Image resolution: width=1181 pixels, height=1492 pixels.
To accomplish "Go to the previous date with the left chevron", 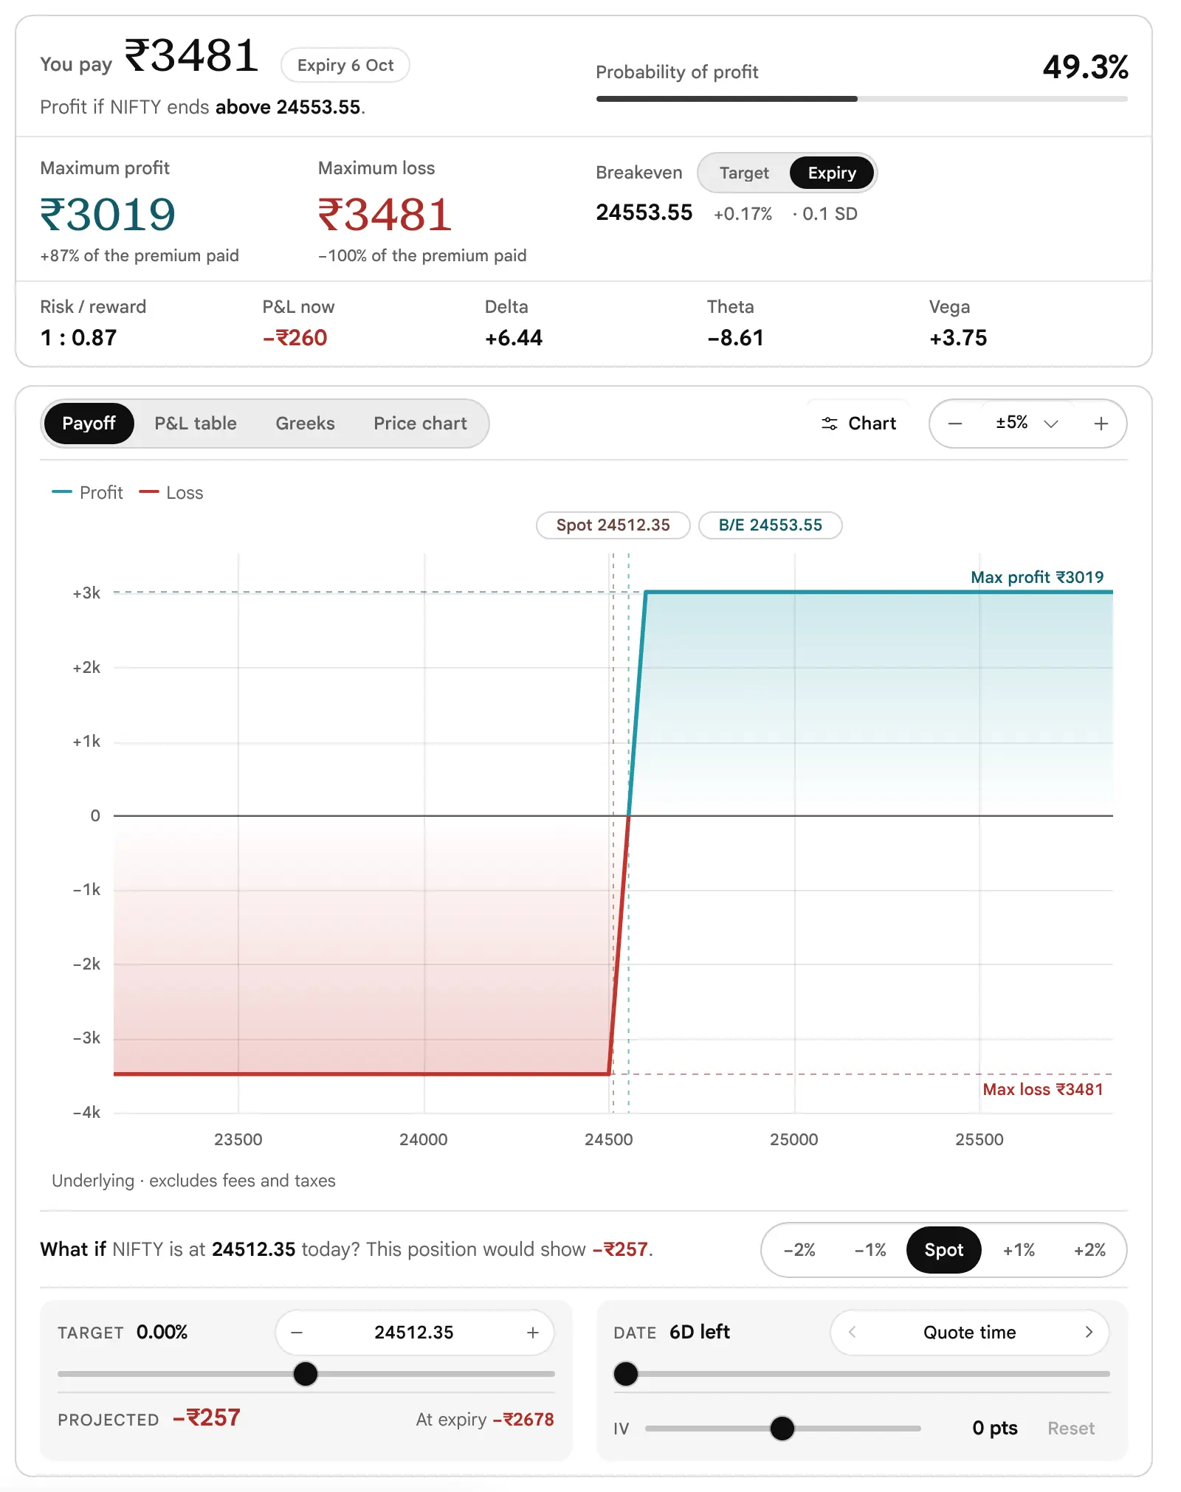I will 853,1332.
